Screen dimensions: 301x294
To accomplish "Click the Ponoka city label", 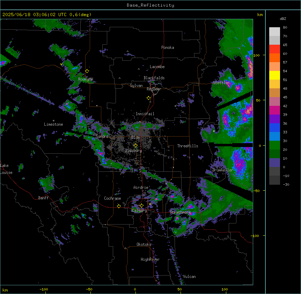I will click(x=168, y=47).
